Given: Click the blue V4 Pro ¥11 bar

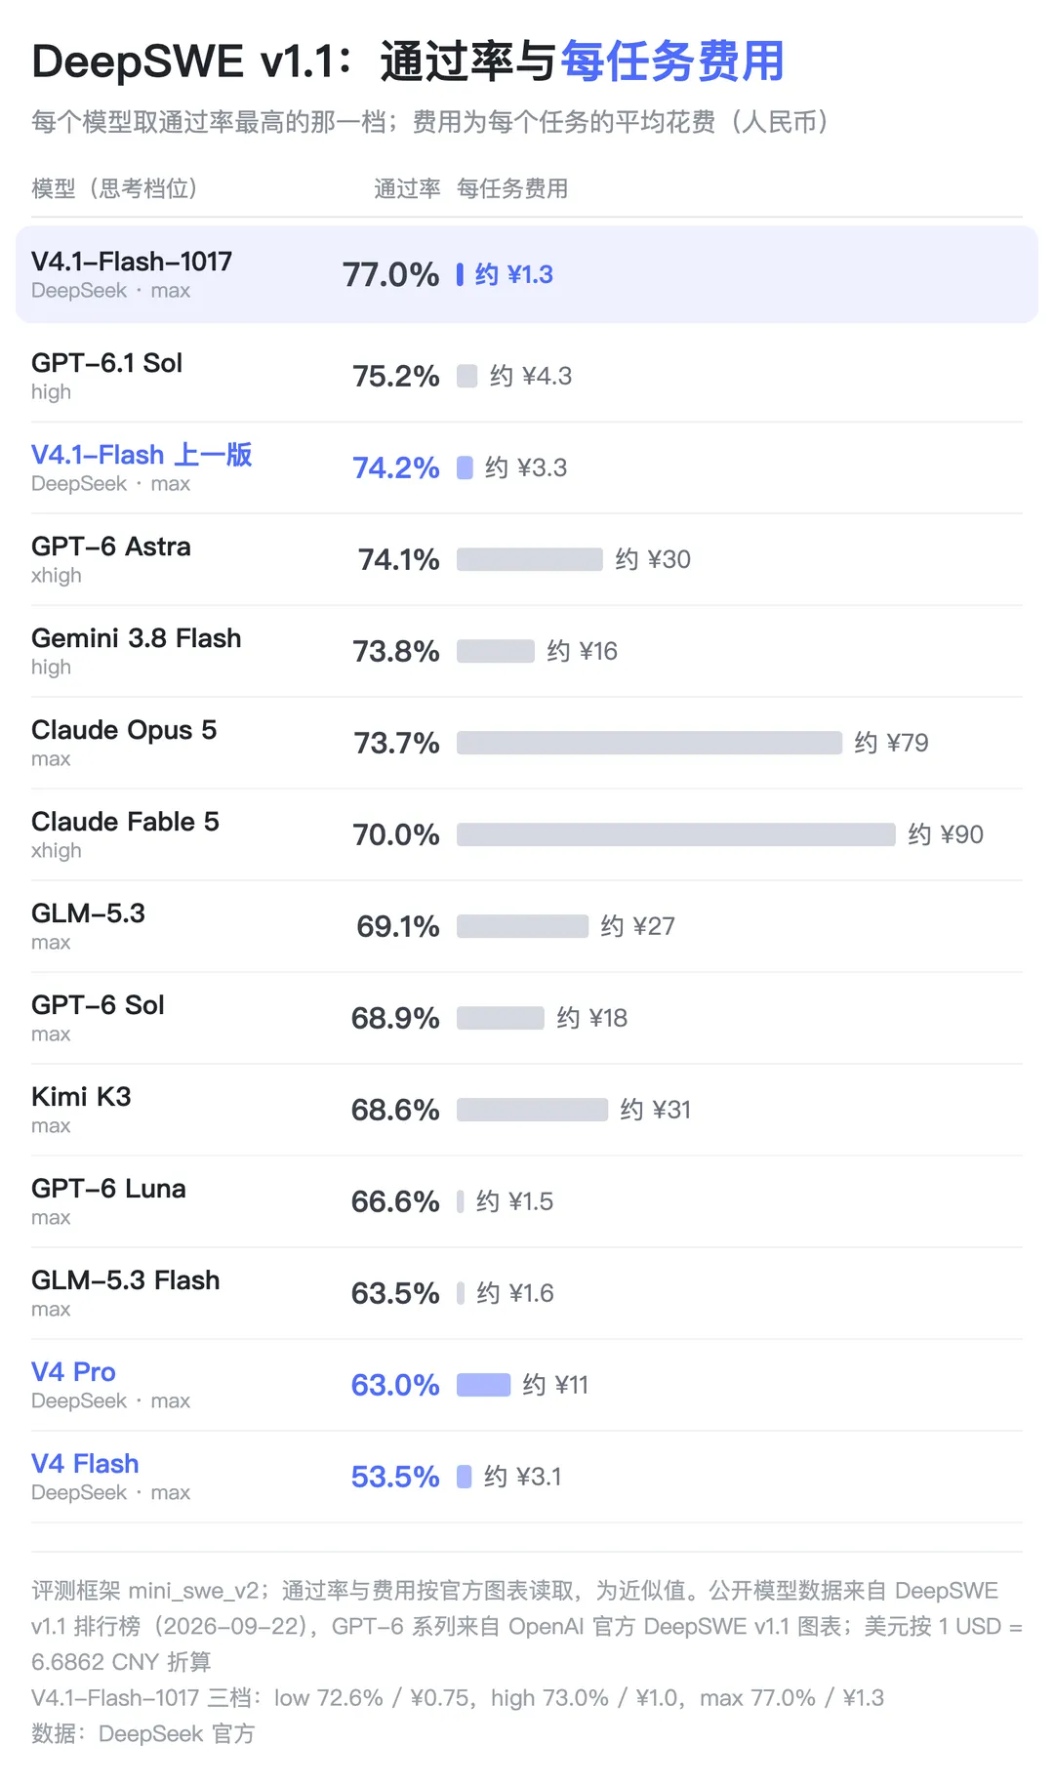Looking at the screenshot, I should click(483, 1385).
